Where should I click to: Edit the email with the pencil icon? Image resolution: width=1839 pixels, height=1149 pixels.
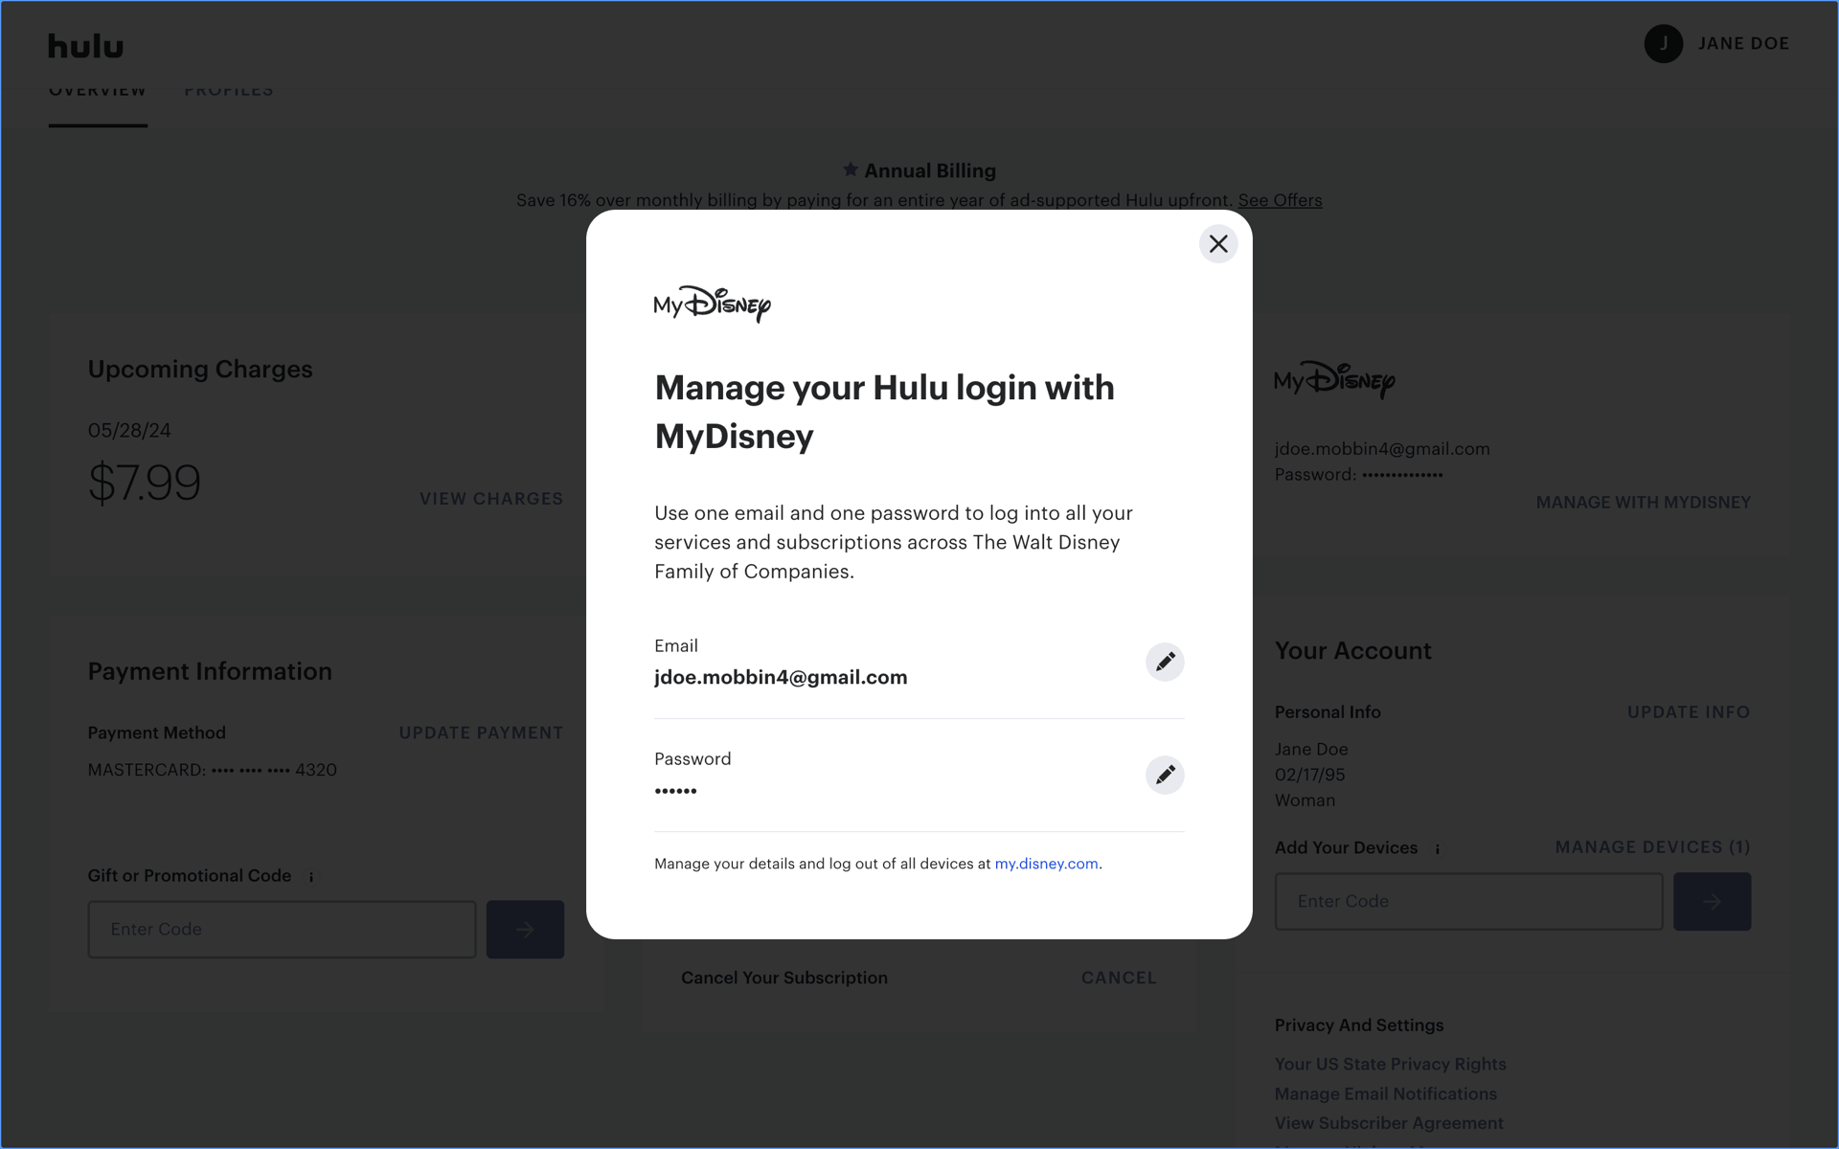[x=1165, y=662]
